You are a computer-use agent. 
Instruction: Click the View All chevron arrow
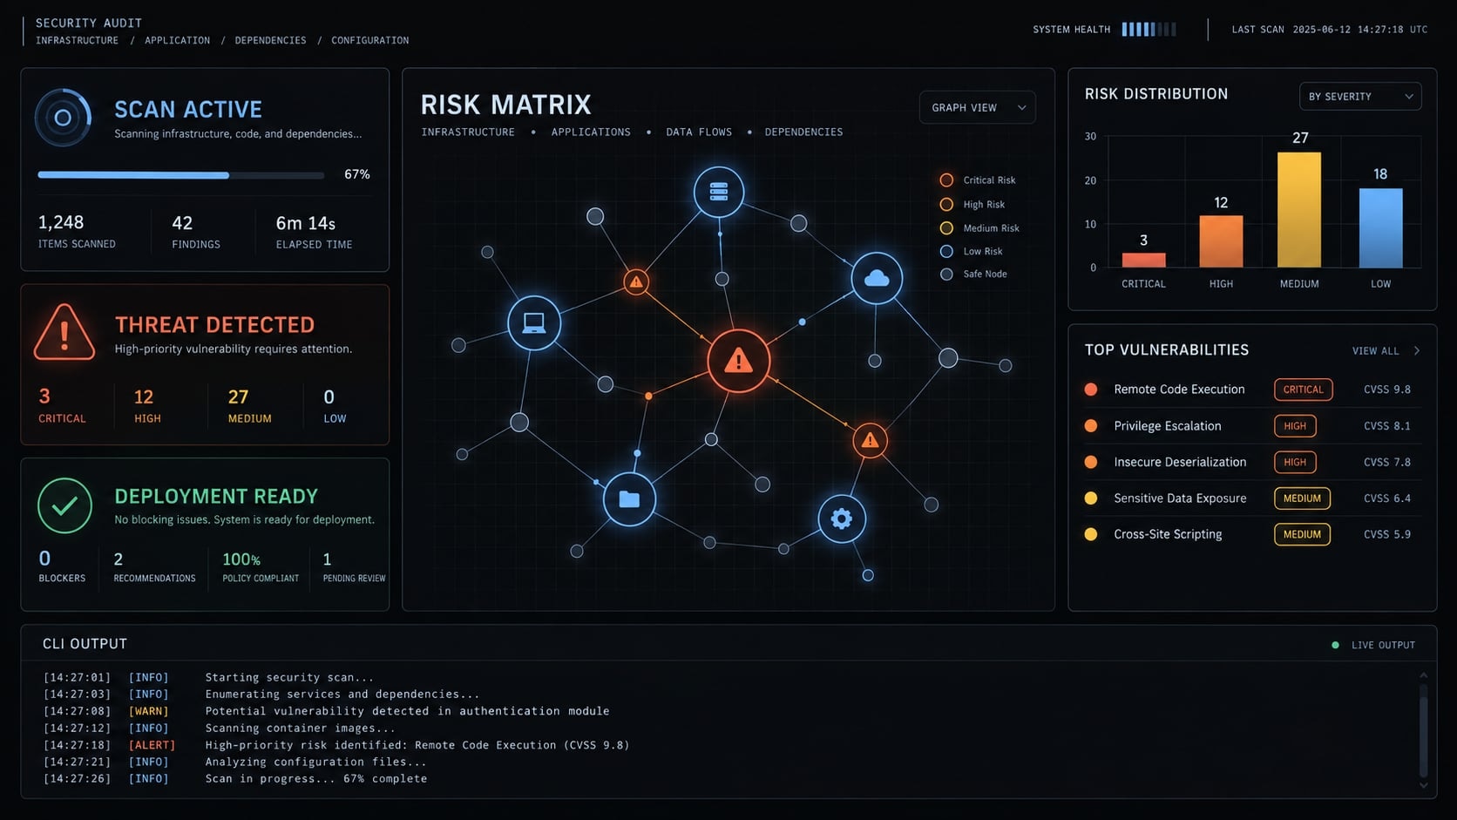1417,351
